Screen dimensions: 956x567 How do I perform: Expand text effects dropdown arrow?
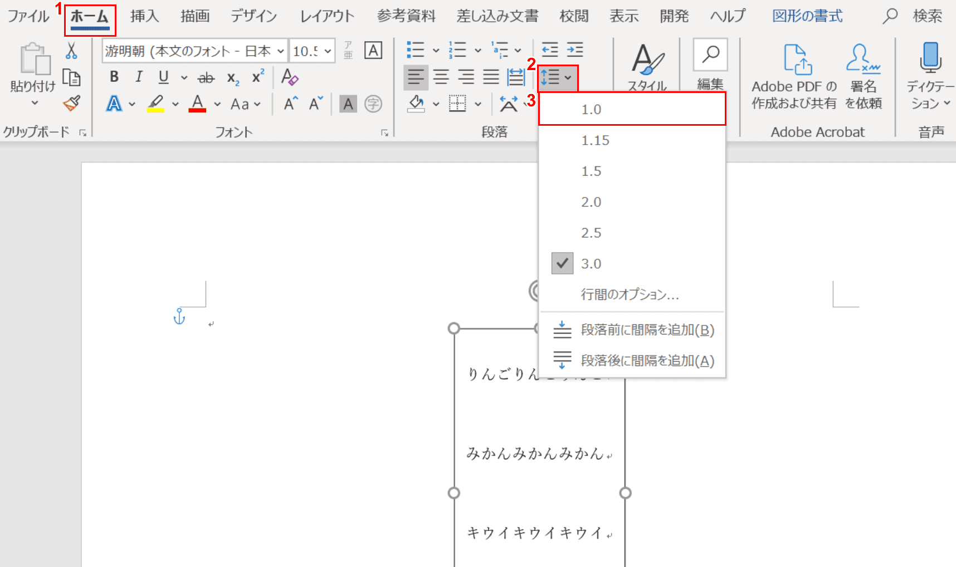(x=132, y=104)
